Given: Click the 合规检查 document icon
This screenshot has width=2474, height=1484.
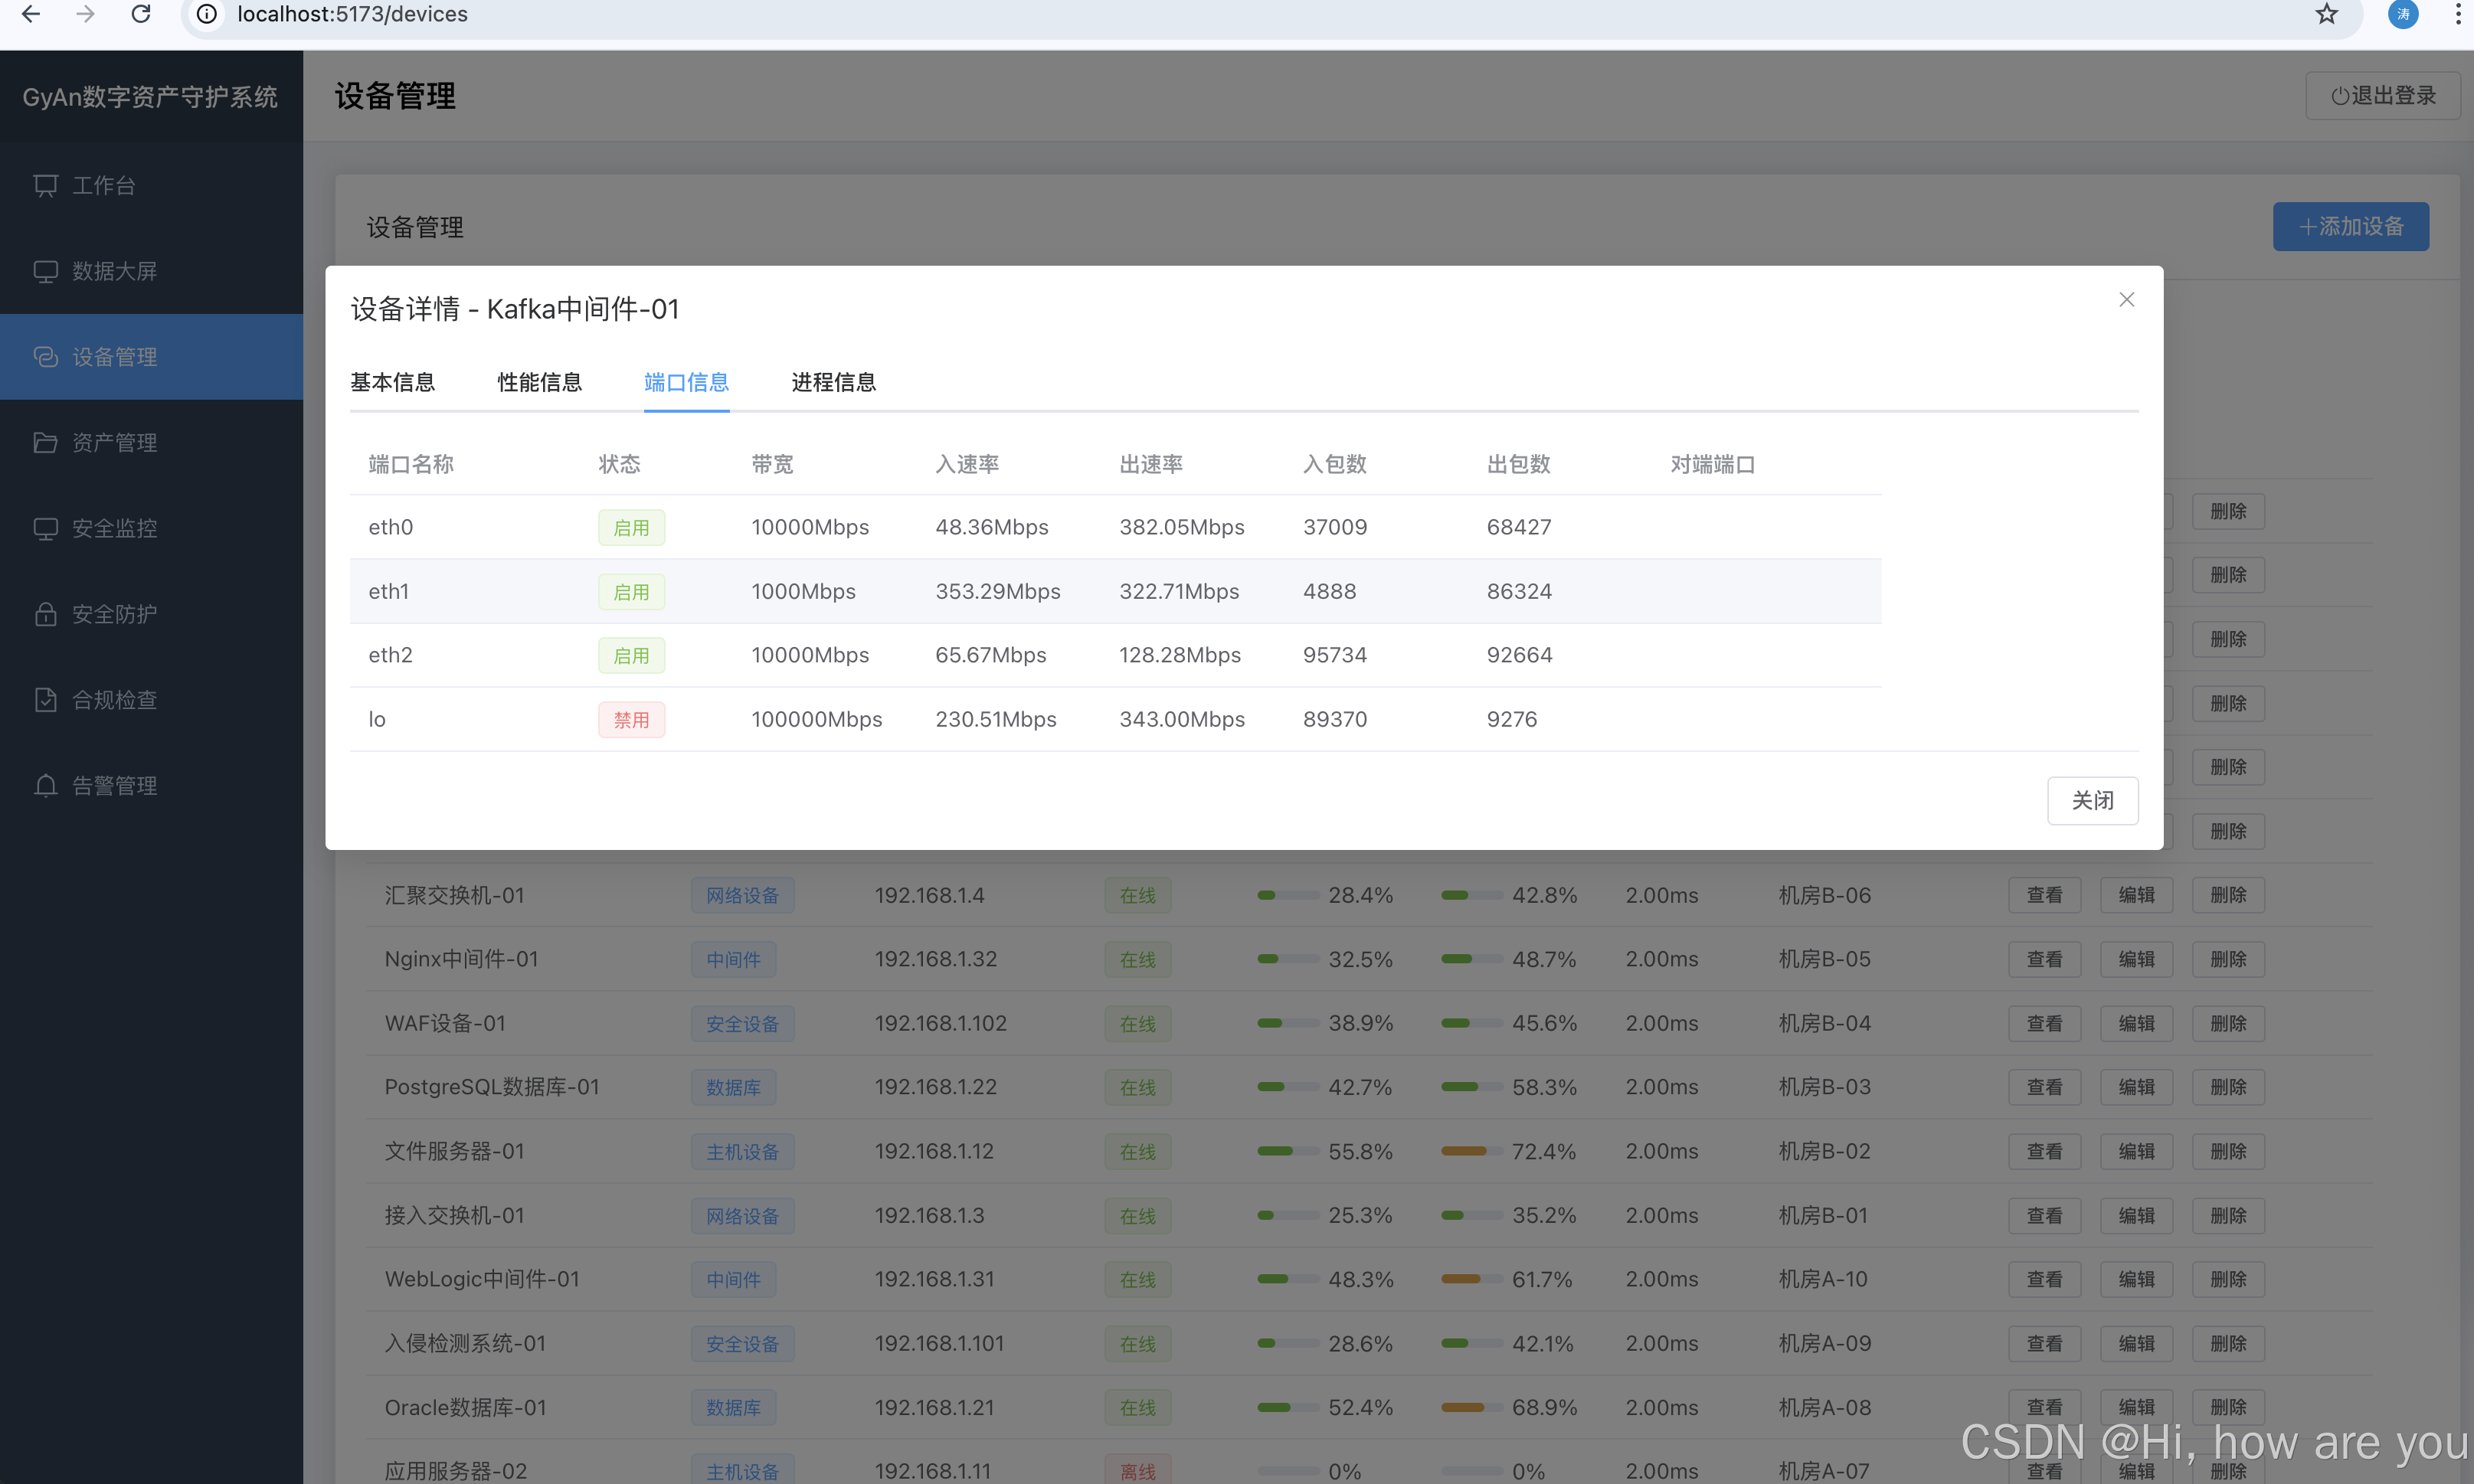Looking at the screenshot, I should (46, 700).
